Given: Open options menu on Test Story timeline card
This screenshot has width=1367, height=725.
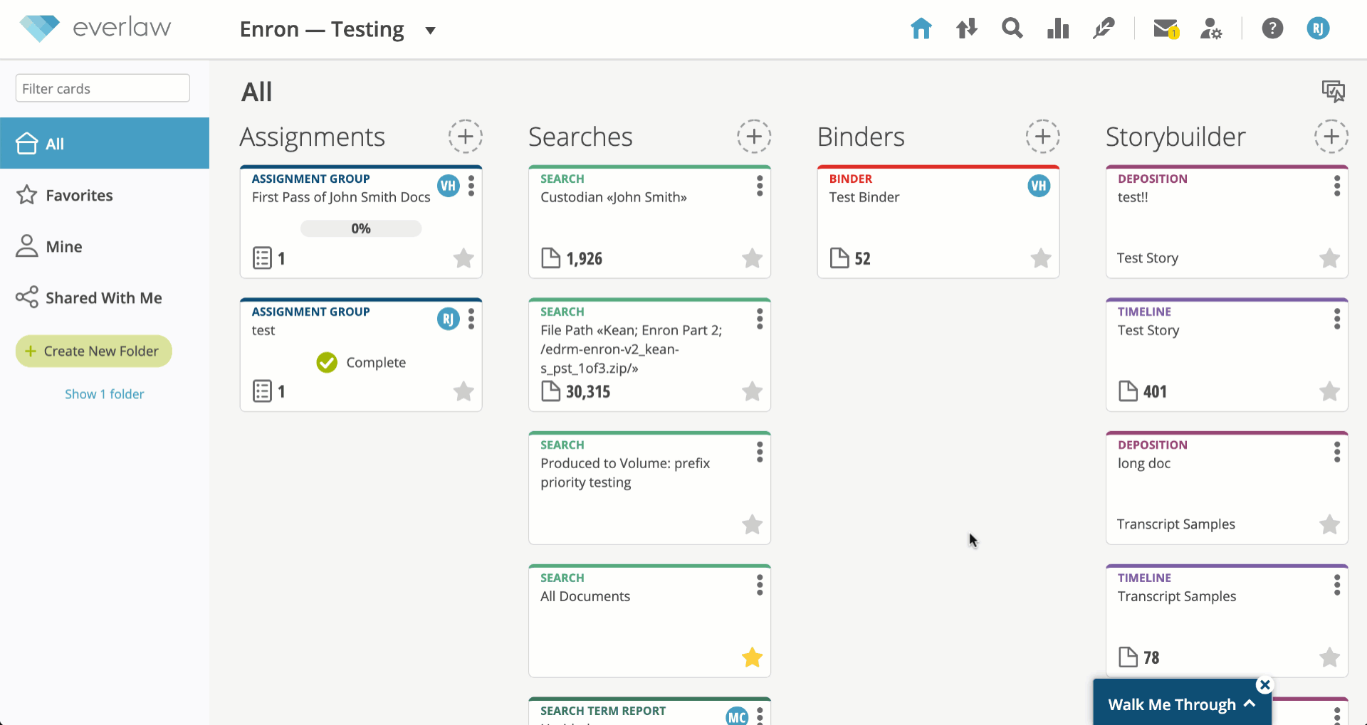Looking at the screenshot, I should [1337, 319].
